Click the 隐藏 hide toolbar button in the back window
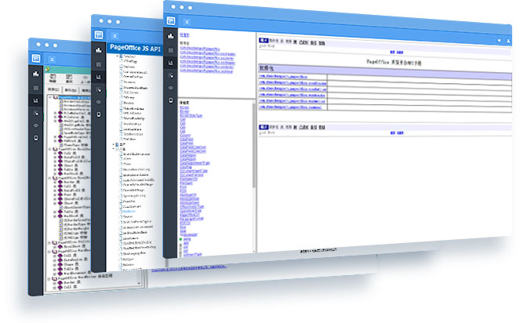The width and height of the screenshot is (520, 323). click(x=53, y=78)
